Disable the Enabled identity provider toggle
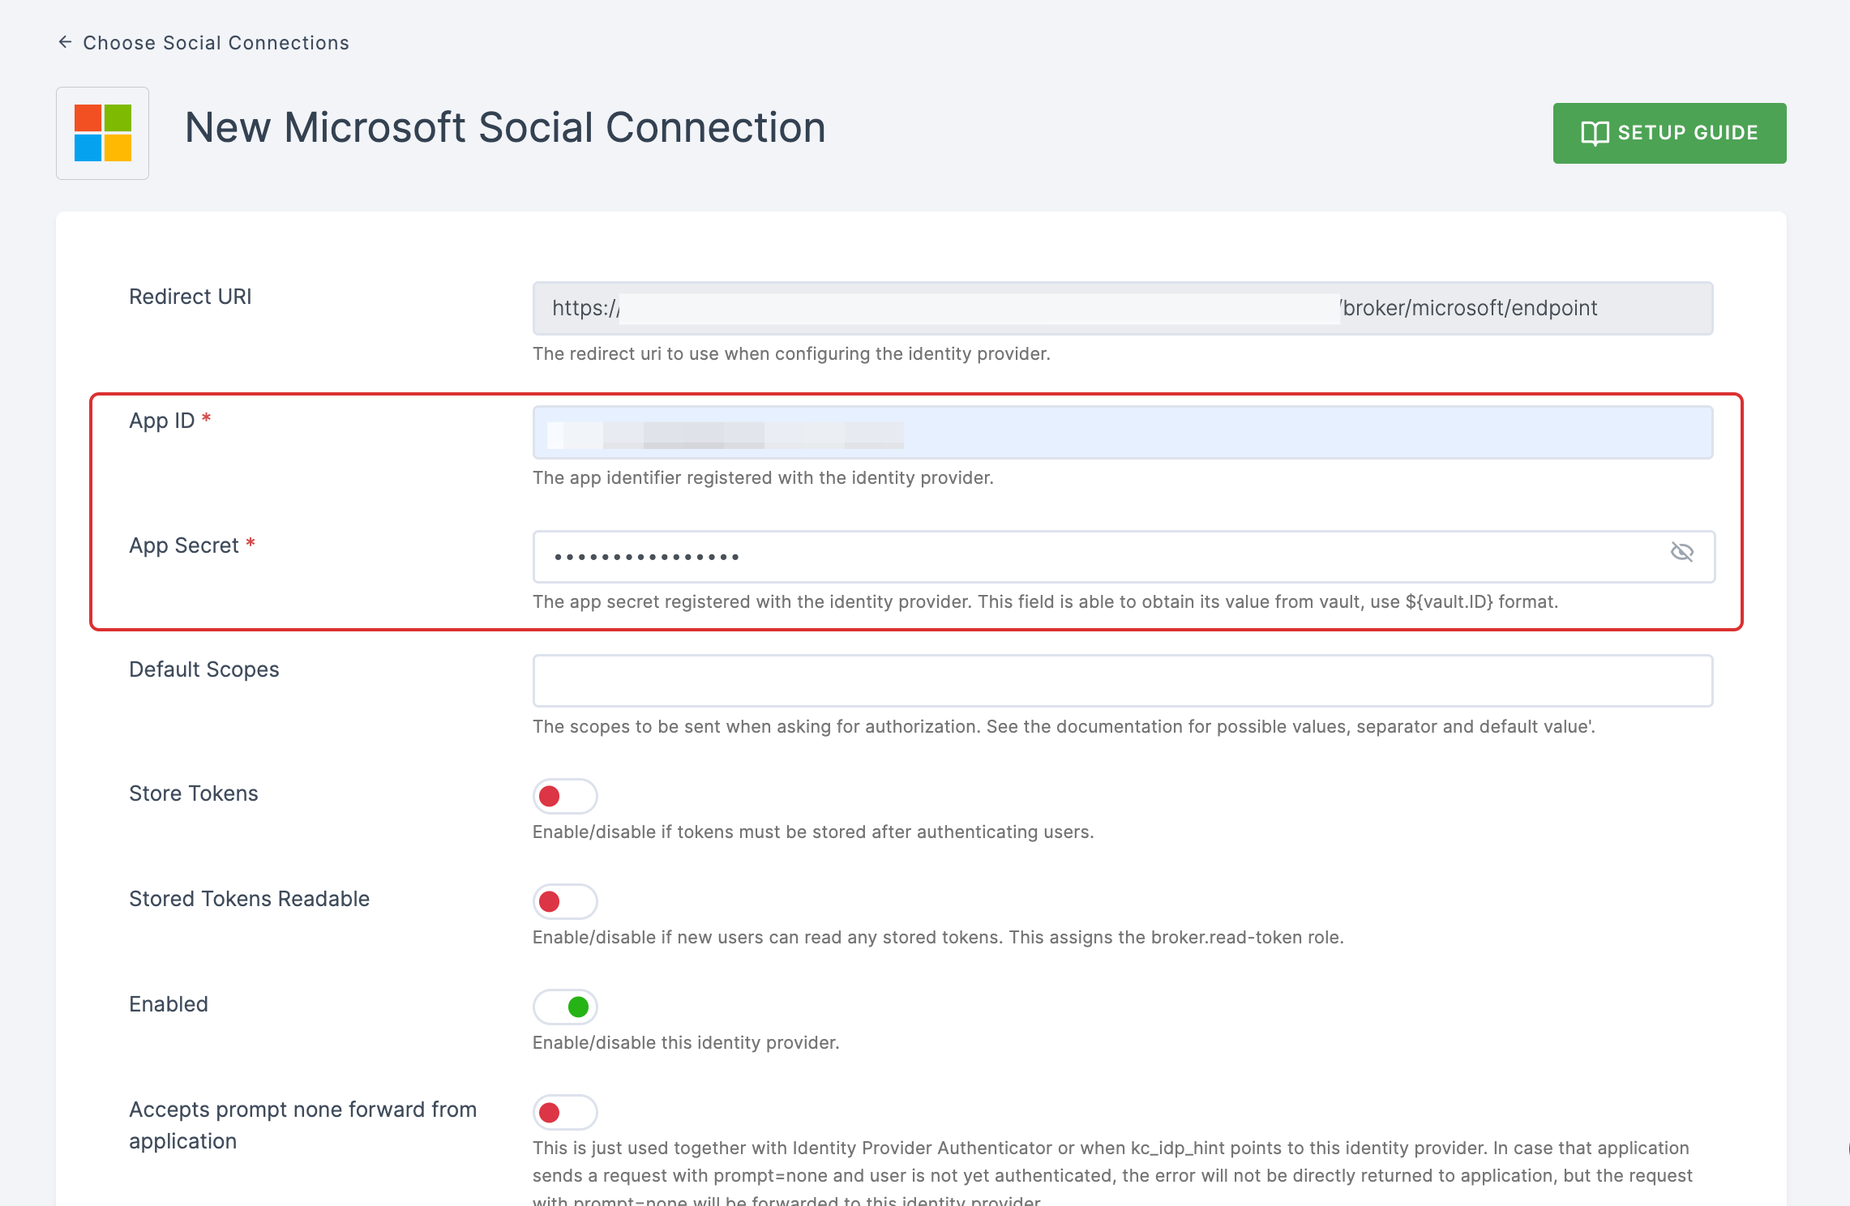This screenshot has width=1850, height=1206. click(x=565, y=1007)
